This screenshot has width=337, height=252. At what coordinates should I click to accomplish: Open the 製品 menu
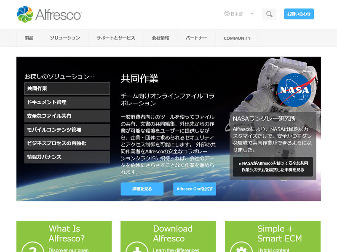[x=29, y=38]
